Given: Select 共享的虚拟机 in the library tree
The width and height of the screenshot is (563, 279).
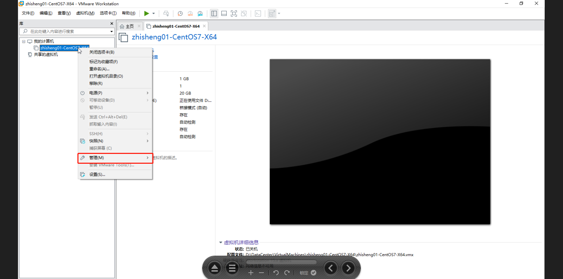Looking at the screenshot, I should [46, 54].
